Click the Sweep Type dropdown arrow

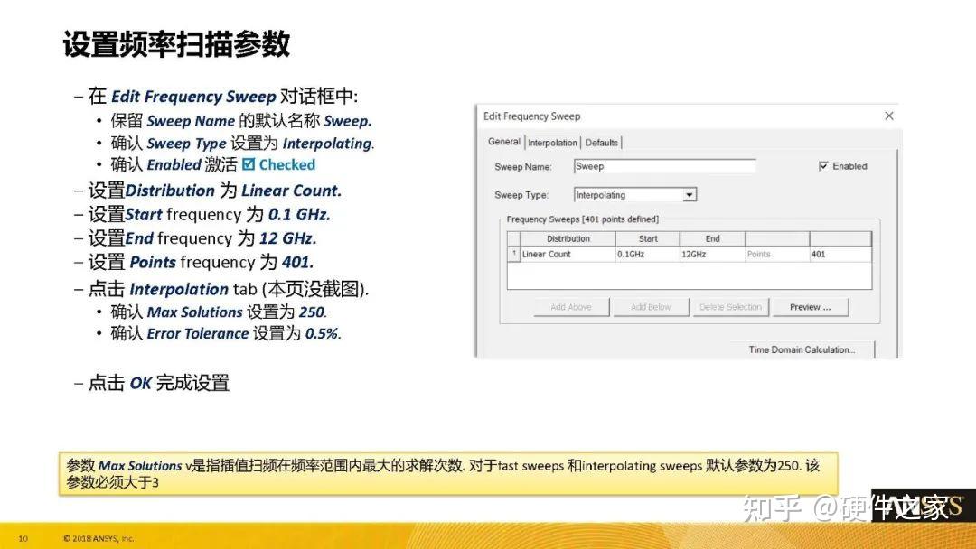[x=690, y=194]
